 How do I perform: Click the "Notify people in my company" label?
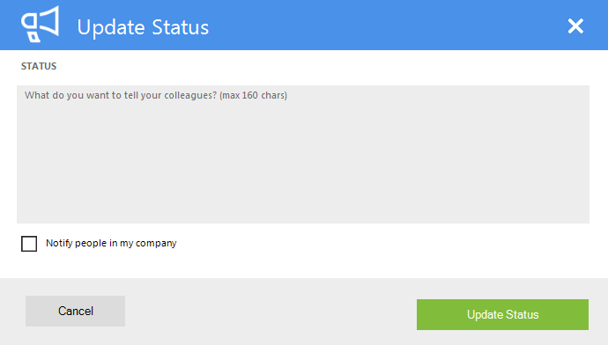point(111,243)
